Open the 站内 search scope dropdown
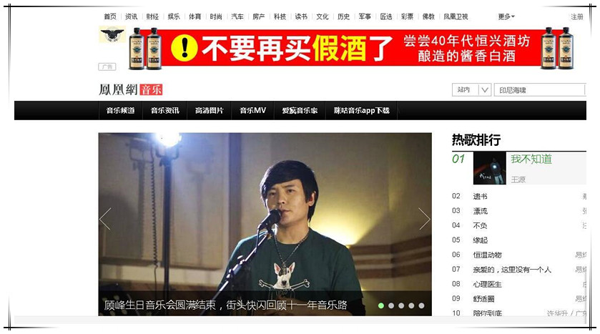Screen dimensions: 600x334 click(x=471, y=90)
